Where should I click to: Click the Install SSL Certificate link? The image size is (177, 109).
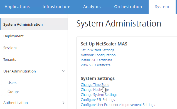click(96, 60)
